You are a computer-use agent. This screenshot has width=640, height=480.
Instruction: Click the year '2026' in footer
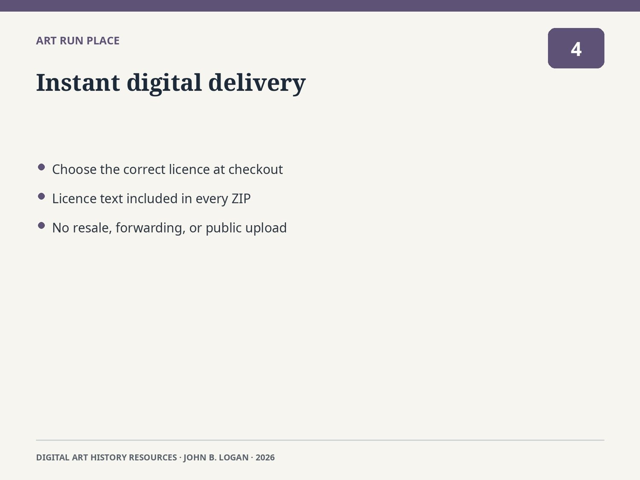265,457
